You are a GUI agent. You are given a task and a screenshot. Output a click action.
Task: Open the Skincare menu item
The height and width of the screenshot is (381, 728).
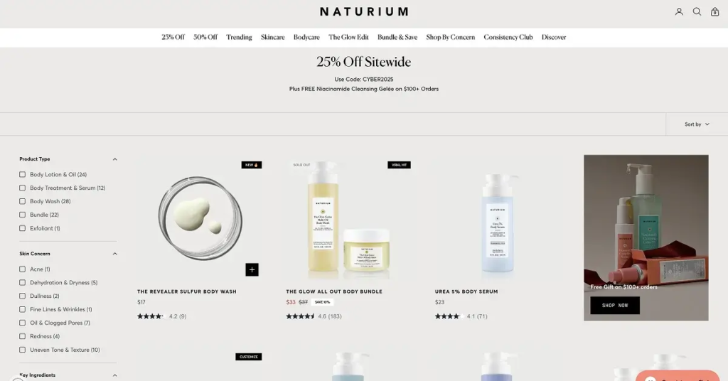coord(272,37)
